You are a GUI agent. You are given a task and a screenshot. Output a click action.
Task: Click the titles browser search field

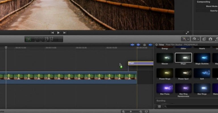190,106
